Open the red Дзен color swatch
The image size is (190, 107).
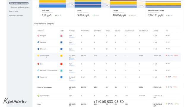(x=61, y=64)
